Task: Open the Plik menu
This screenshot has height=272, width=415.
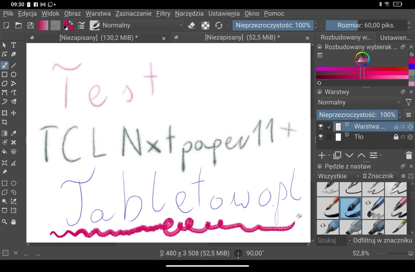Action: pyautogui.click(x=8, y=14)
